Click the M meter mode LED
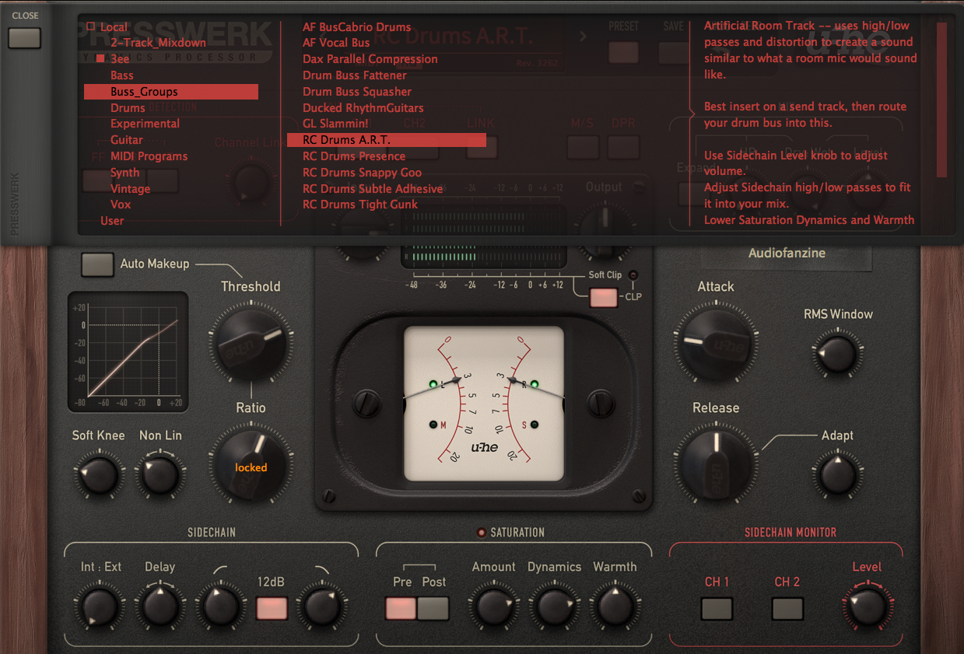The height and width of the screenshot is (654, 964). [433, 424]
